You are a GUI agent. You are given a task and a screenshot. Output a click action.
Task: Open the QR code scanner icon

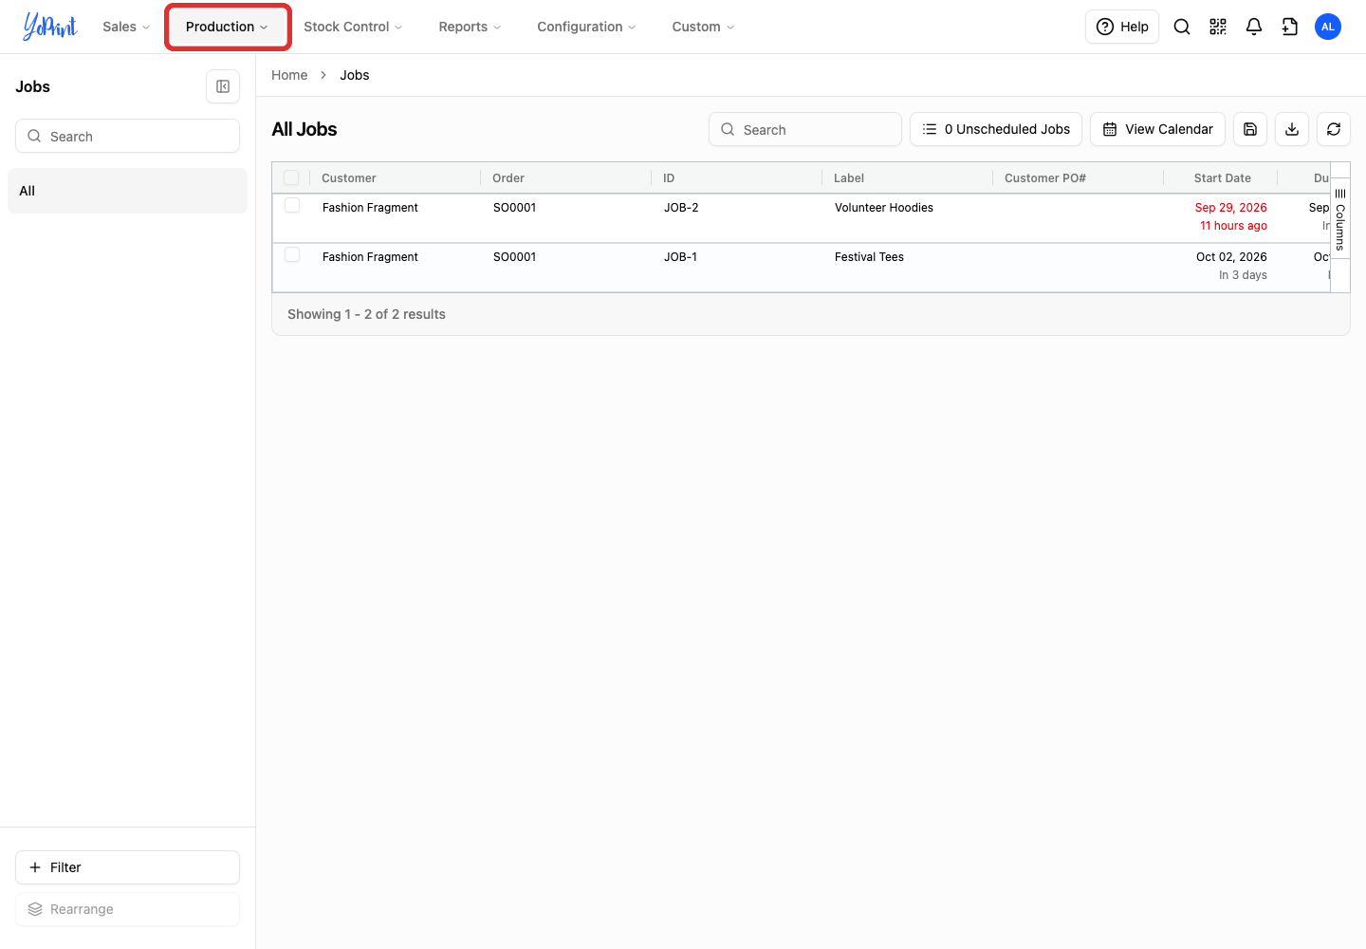tap(1218, 27)
